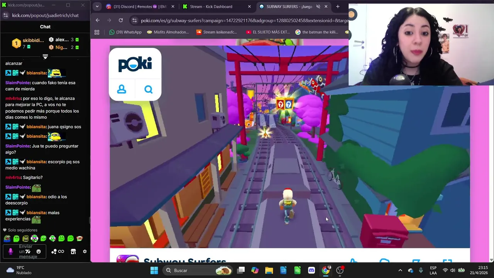Open OBS Studio from taskbar
The width and height of the screenshot is (494, 278).
[x=340, y=270]
